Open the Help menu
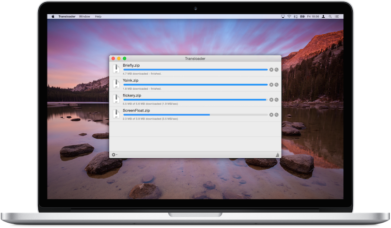Image resolution: width=391 pixels, height=228 pixels. [x=98, y=16]
